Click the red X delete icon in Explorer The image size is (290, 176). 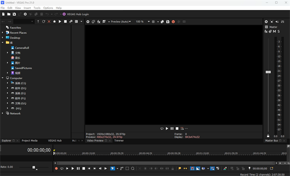[x=49, y=21]
